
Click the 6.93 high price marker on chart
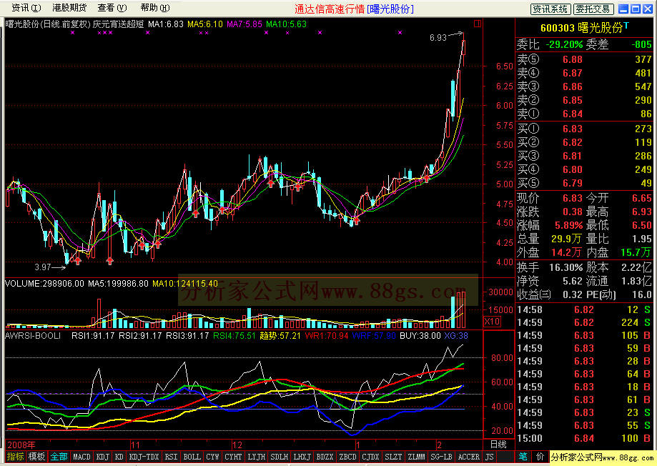click(438, 37)
